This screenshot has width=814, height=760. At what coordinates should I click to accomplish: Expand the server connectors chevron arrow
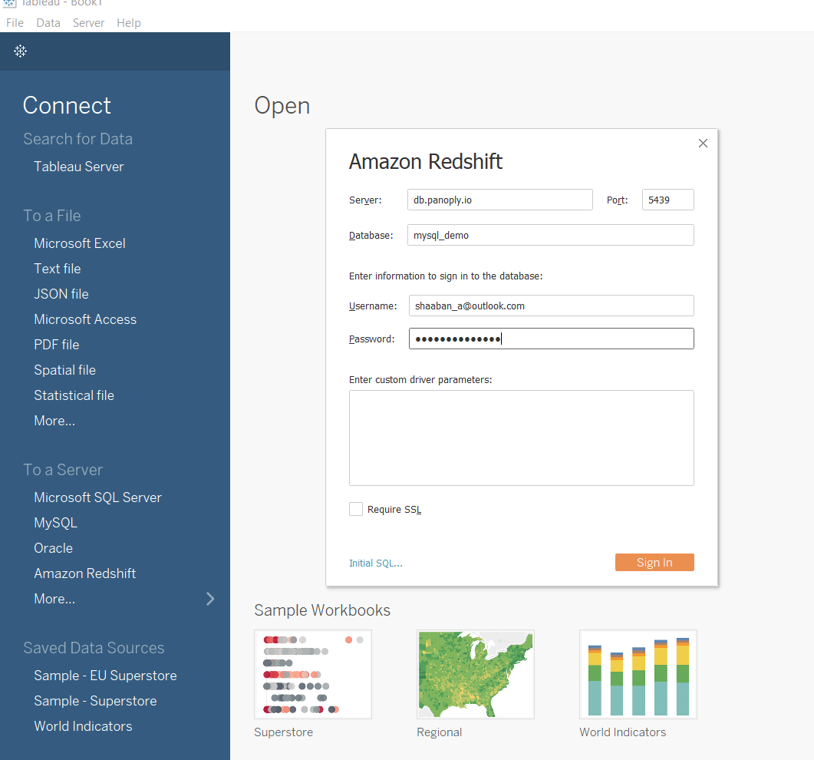210,599
